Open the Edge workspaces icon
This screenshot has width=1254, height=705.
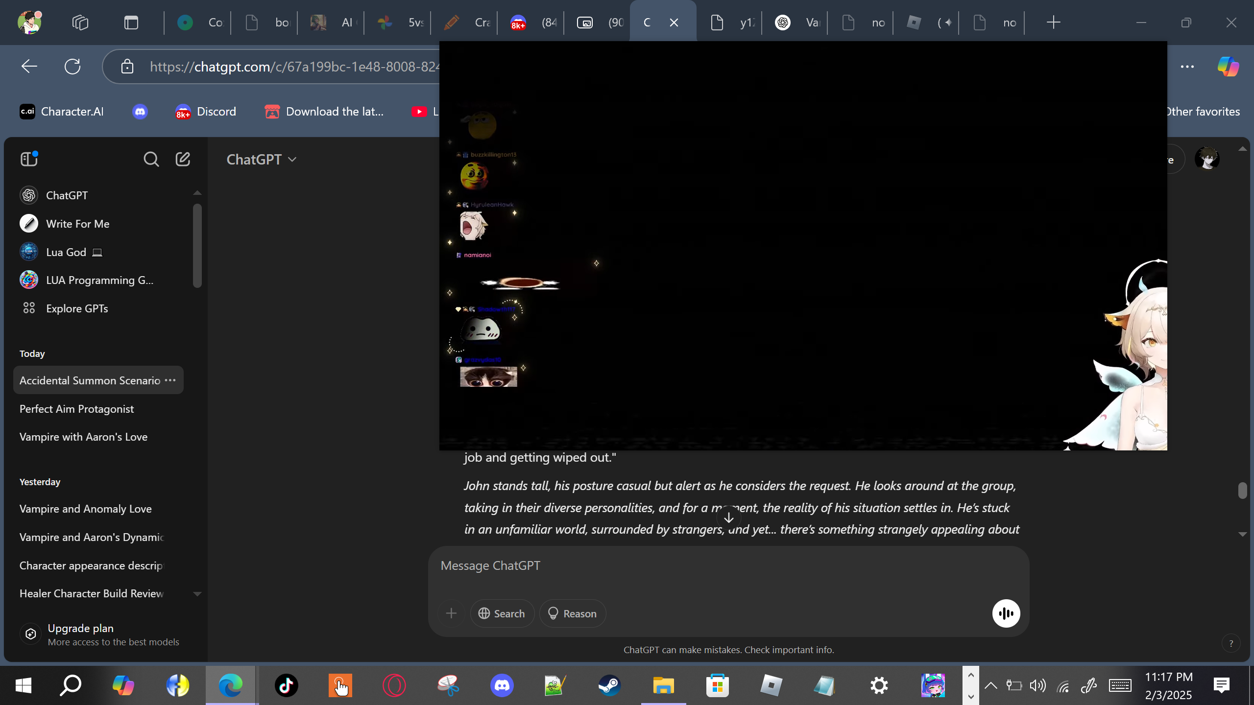click(x=80, y=23)
